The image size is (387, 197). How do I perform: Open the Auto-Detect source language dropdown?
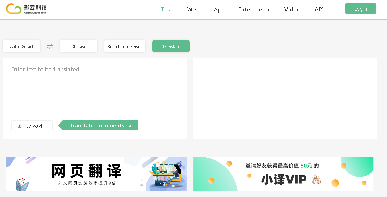21,46
